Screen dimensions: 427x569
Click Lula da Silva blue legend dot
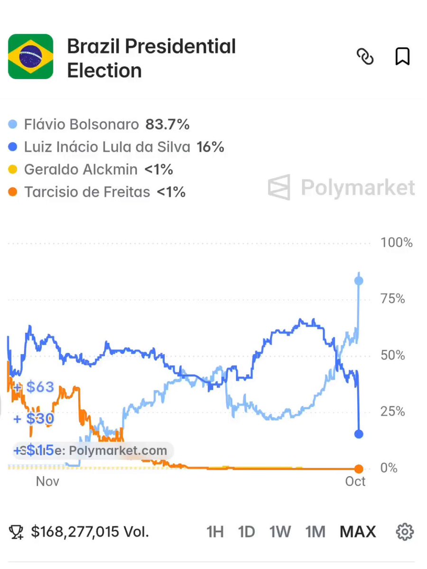13,147
